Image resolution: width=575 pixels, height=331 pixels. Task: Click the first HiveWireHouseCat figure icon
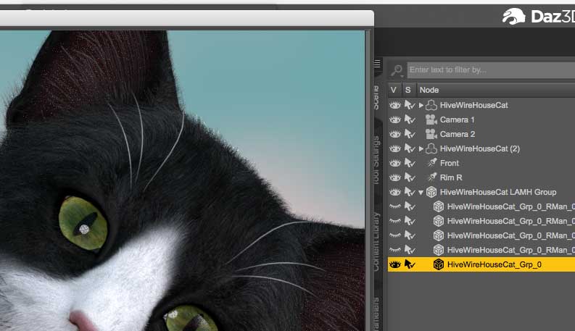[431, 105]
